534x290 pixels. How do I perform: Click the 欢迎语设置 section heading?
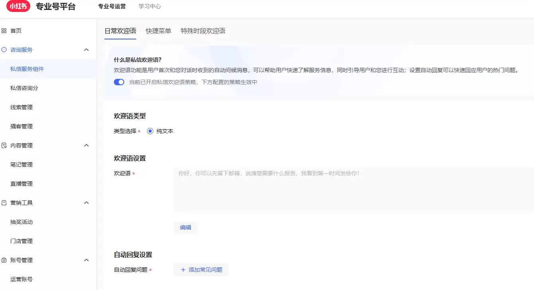click(130, 158)
